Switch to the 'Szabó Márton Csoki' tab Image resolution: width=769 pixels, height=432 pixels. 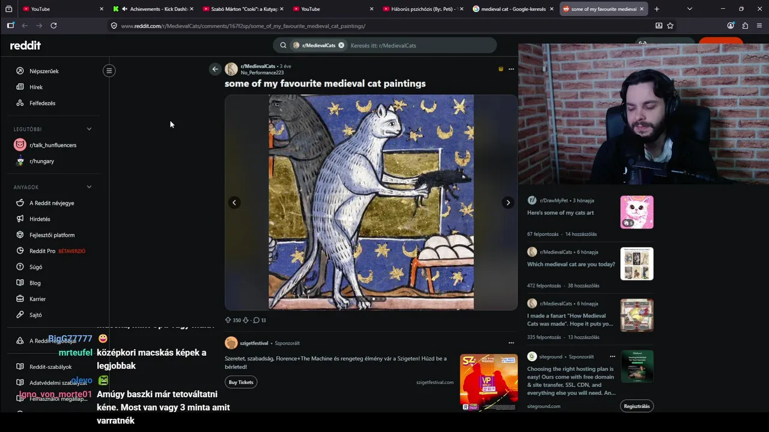(243, 9)
